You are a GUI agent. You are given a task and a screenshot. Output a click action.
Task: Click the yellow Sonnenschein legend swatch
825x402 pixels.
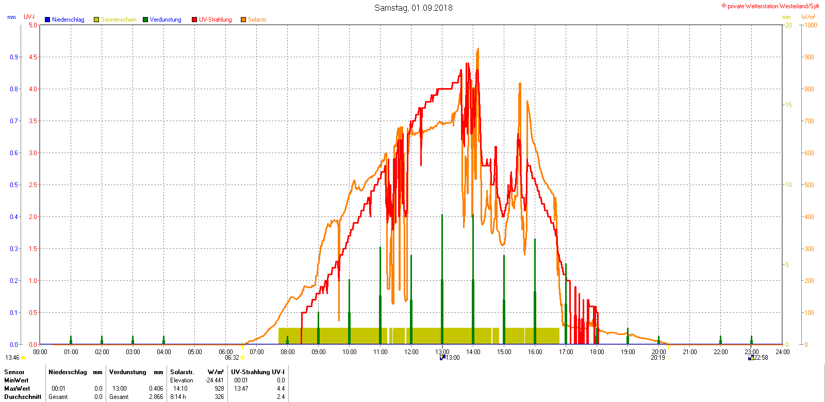[96, 20]
